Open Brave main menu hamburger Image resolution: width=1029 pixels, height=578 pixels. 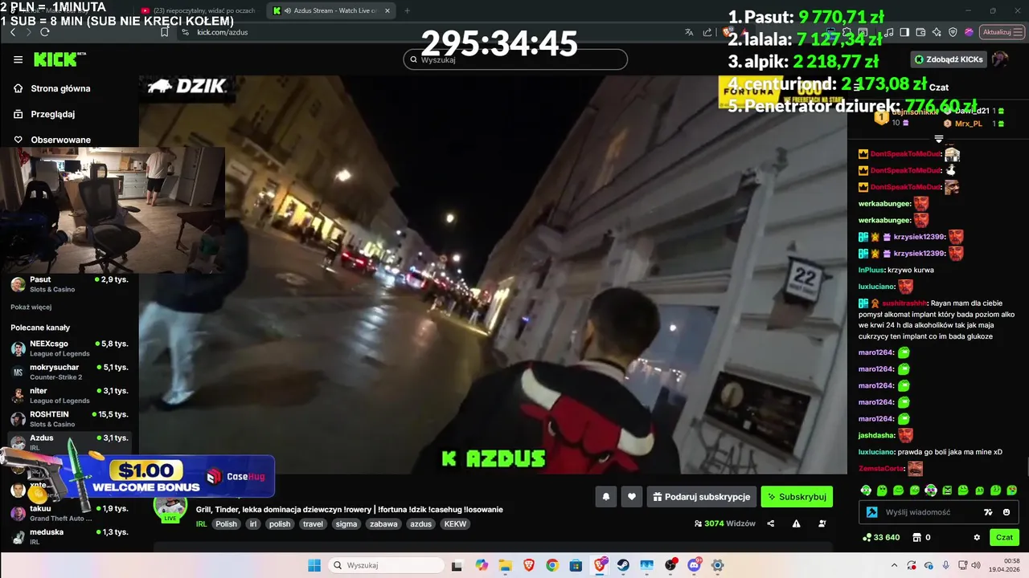(x=1019, y=32)
